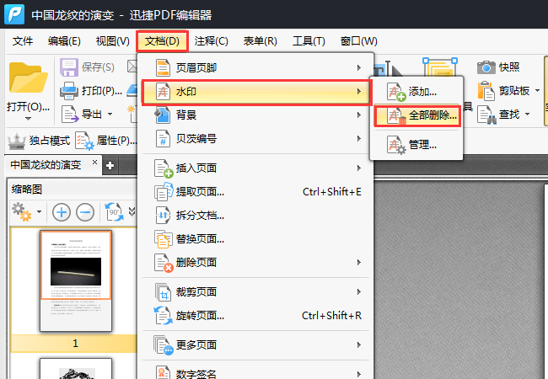Select the second page thumbnail
This screenshot has height=379, width=548.
[76, 368]
